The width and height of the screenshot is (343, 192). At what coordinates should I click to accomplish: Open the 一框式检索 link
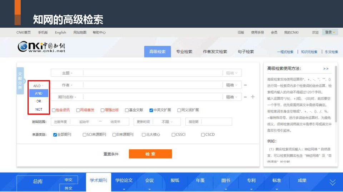click(285, 52)
